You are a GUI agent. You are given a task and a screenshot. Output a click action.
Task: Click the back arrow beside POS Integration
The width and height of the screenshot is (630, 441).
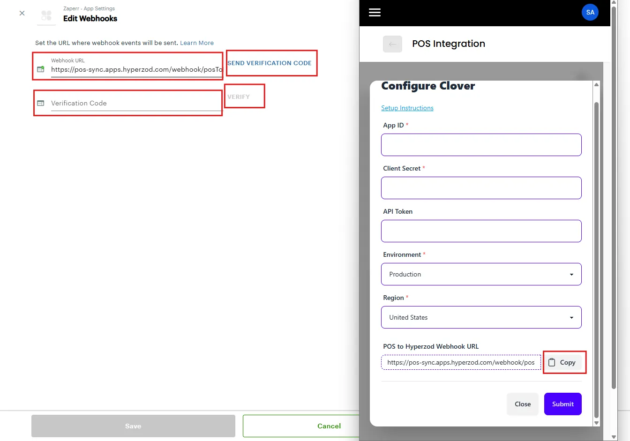[392, 44]
